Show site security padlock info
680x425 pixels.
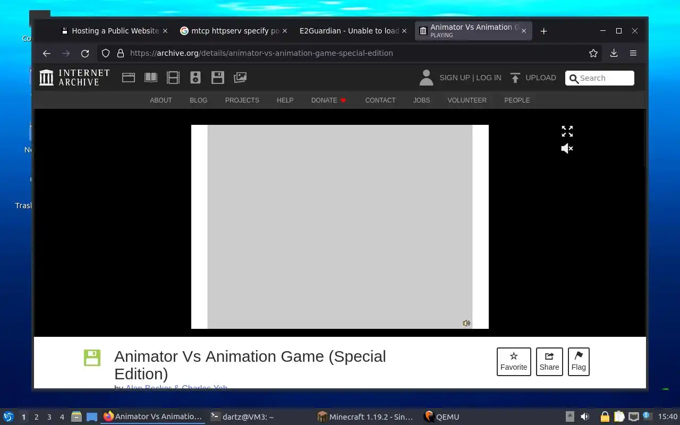[121, 53]
